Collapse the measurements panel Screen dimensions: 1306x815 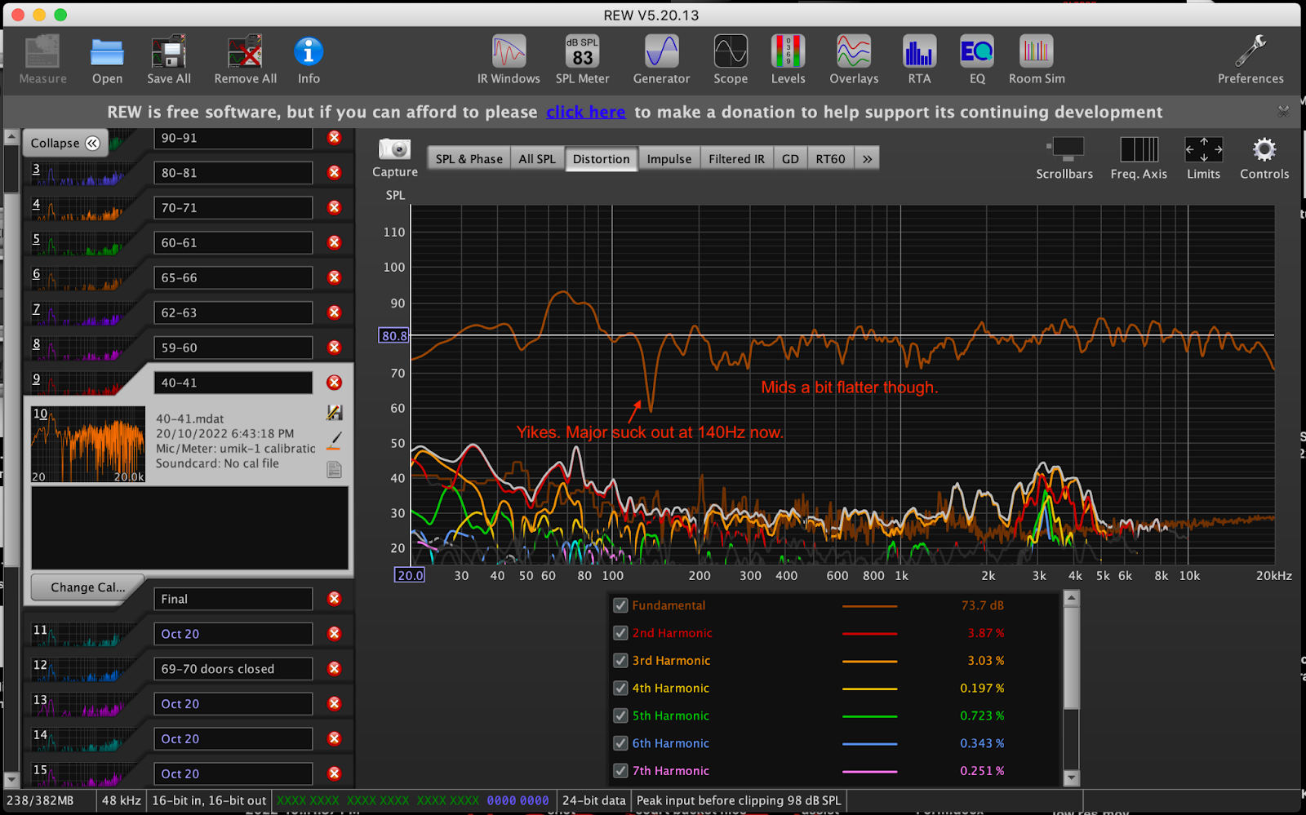click(x=64, y=143)
